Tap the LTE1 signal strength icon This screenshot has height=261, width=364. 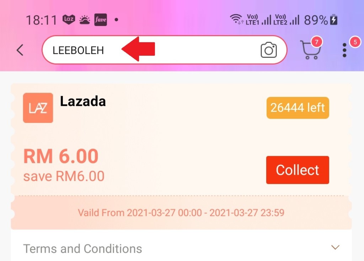[267, 20]
